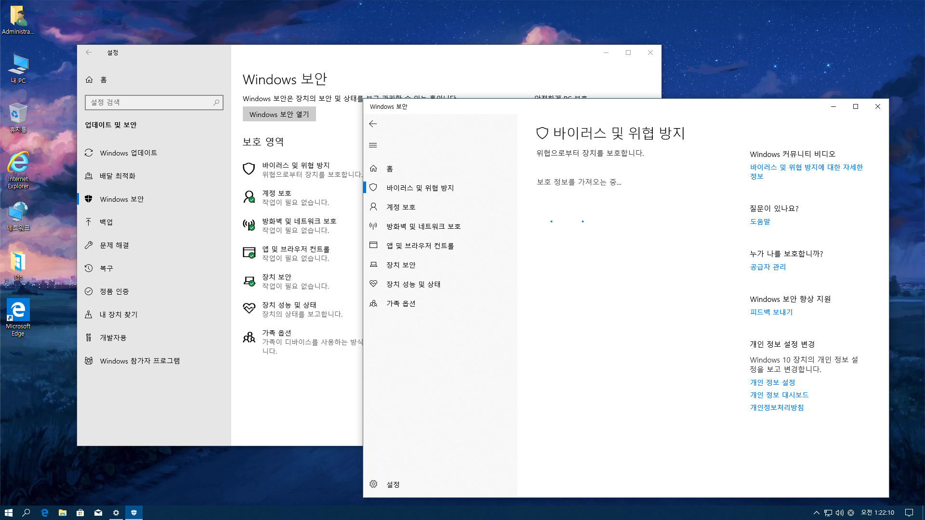Viewport: 925px width, 520px height.
Task: Click the search magnifier icon in 설정 검색 box
Action: [216, 102]
